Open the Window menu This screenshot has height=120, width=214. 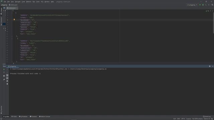47,2
